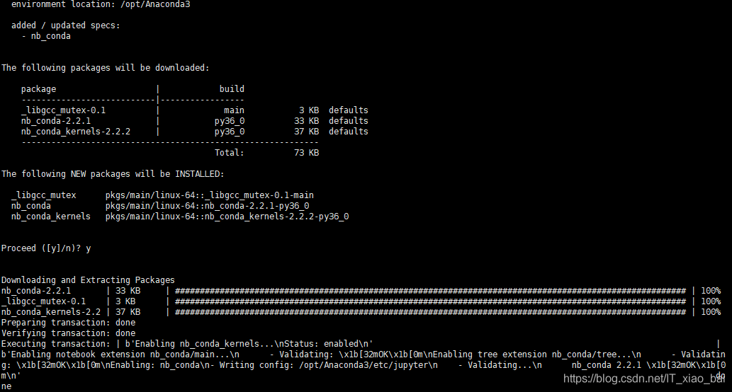This screenshot has width=732, height=392.
Task: Click the 'Verifying transaction: done' line
Action: pyautogui.click(x=68, y=333)
